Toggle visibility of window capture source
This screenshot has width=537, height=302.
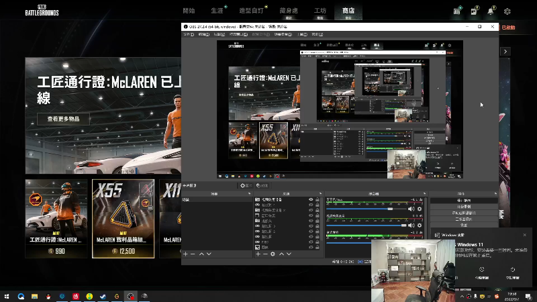click(x=311, y=215)
